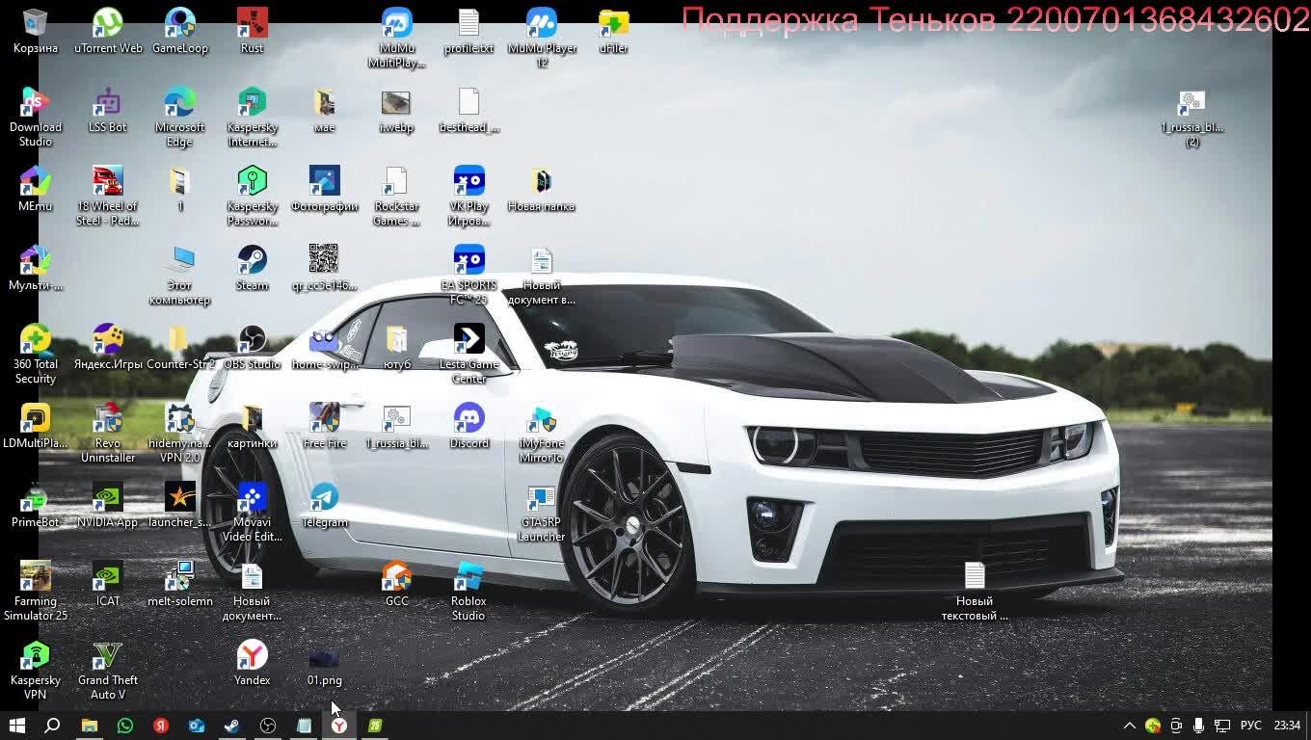
Task: Open Outlook from the taskbar
Action: point(197,726)
